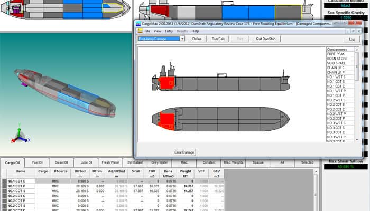Click the CargoMax icon in DamStab title bar
Image resolution: width=370 pixels, height=211 pixels.
point(138,24)
